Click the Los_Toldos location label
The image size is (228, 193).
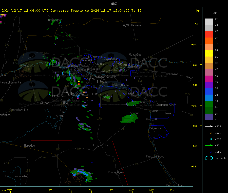pyautogui.click(x=101, y=145)
